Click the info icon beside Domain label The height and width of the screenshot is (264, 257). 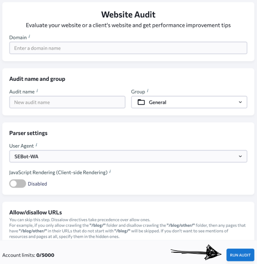coord(29,36)
